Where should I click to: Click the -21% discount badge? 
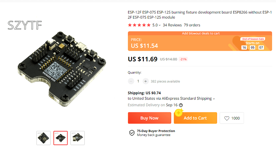pos(183,59)
